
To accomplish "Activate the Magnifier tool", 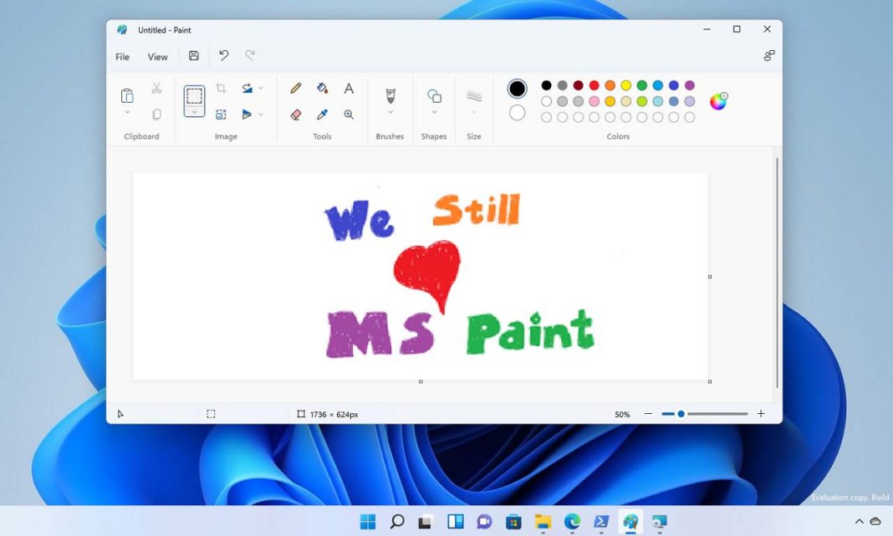I will (349, 114).
